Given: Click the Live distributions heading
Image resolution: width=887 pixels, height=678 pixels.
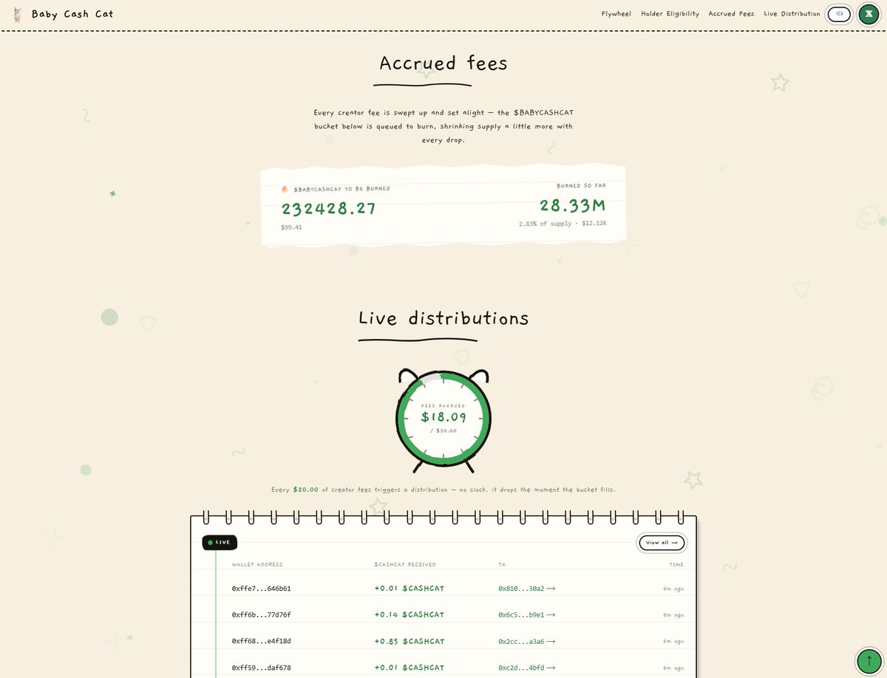Looking at the screenshot, I should point(443,318).
